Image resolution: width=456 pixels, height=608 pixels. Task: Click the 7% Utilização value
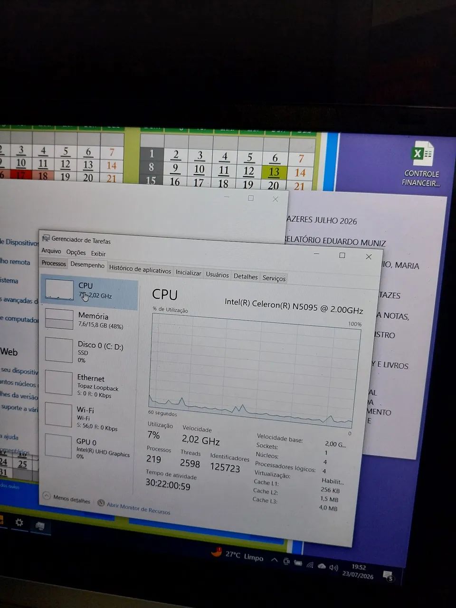click(153, 435)
